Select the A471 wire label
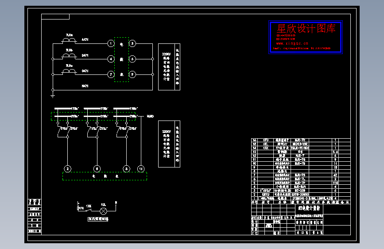Screen dimensions: 384x249 (85, 39)
